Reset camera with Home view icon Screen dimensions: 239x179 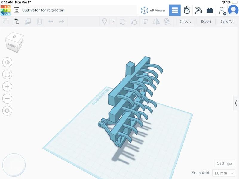[x=7, y=62]
